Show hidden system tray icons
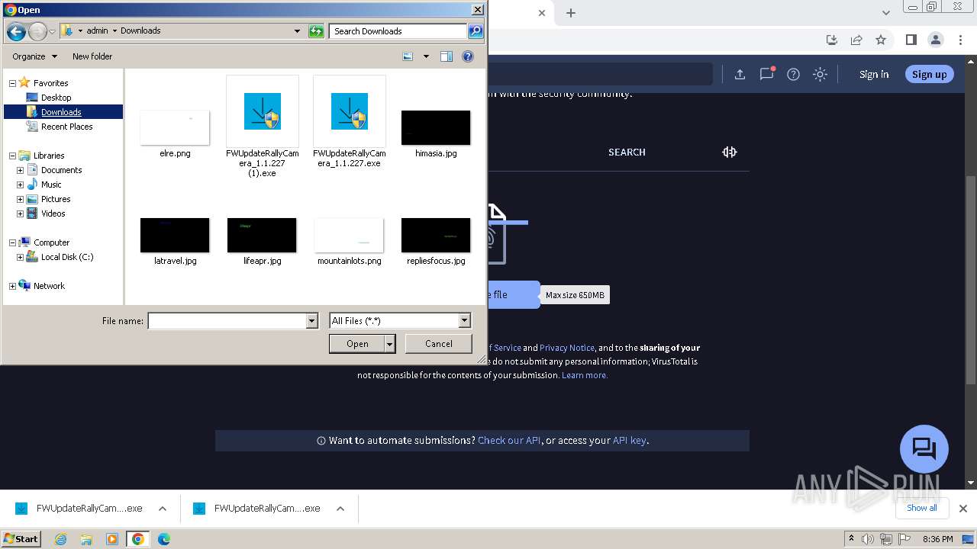The image size is (977, 549). pyautogui.click(x=851, y=539)
